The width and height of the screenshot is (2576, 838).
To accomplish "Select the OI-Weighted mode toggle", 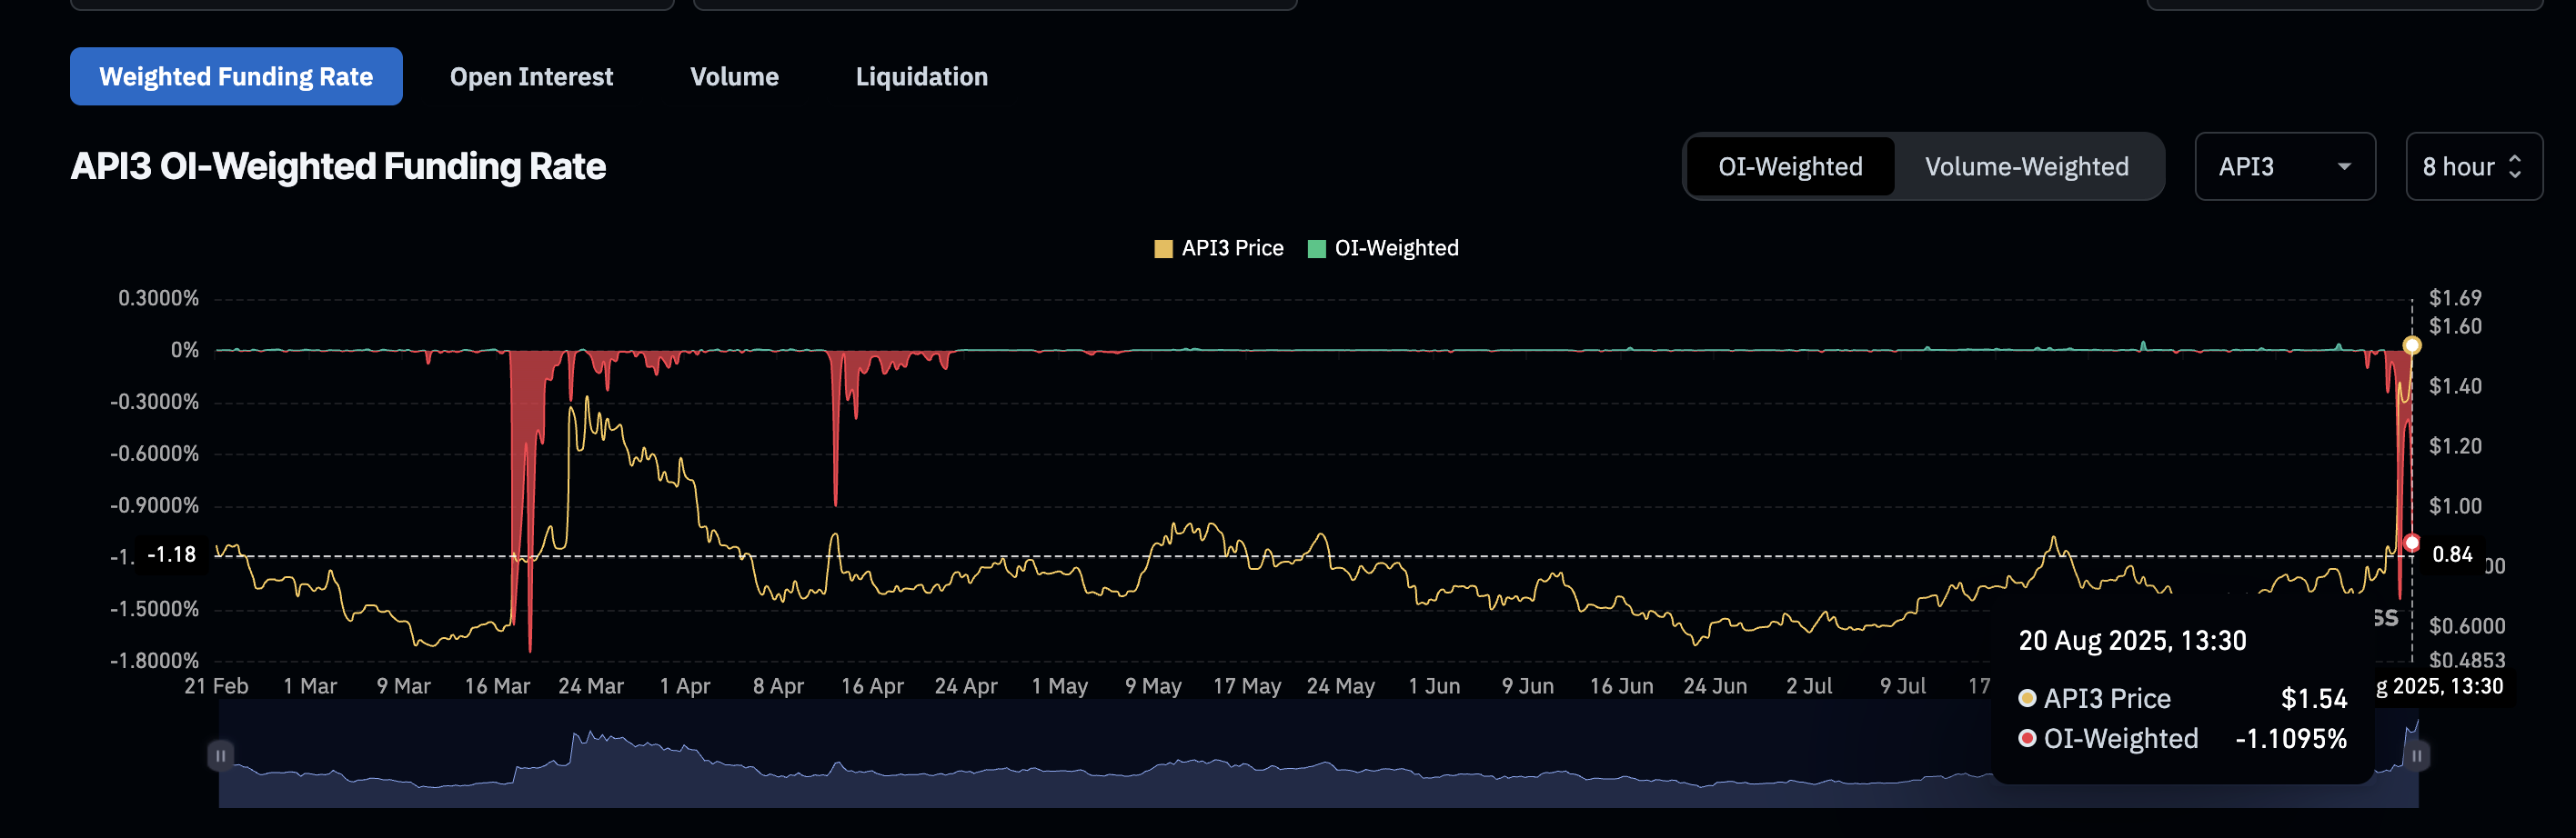I will 1789,165.
